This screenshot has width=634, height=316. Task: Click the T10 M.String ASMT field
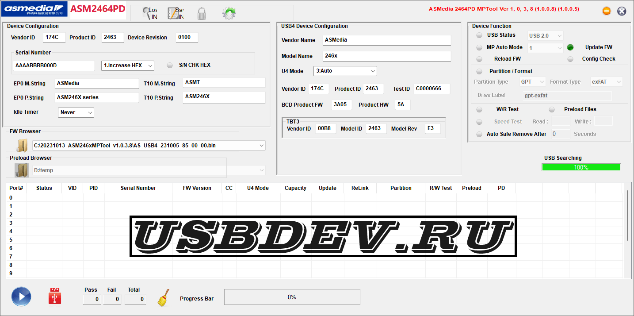point(224,83)
